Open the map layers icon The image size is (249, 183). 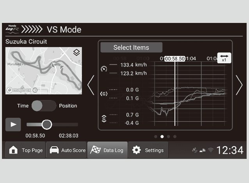tap(76, 53)
